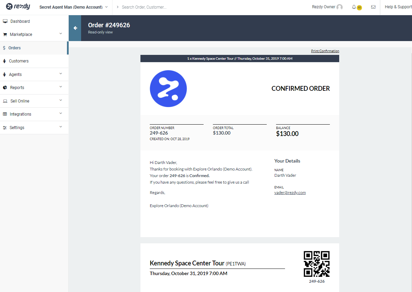Open the Secret Agent Man account dropdown
The image size is (412, 292).
73,7
